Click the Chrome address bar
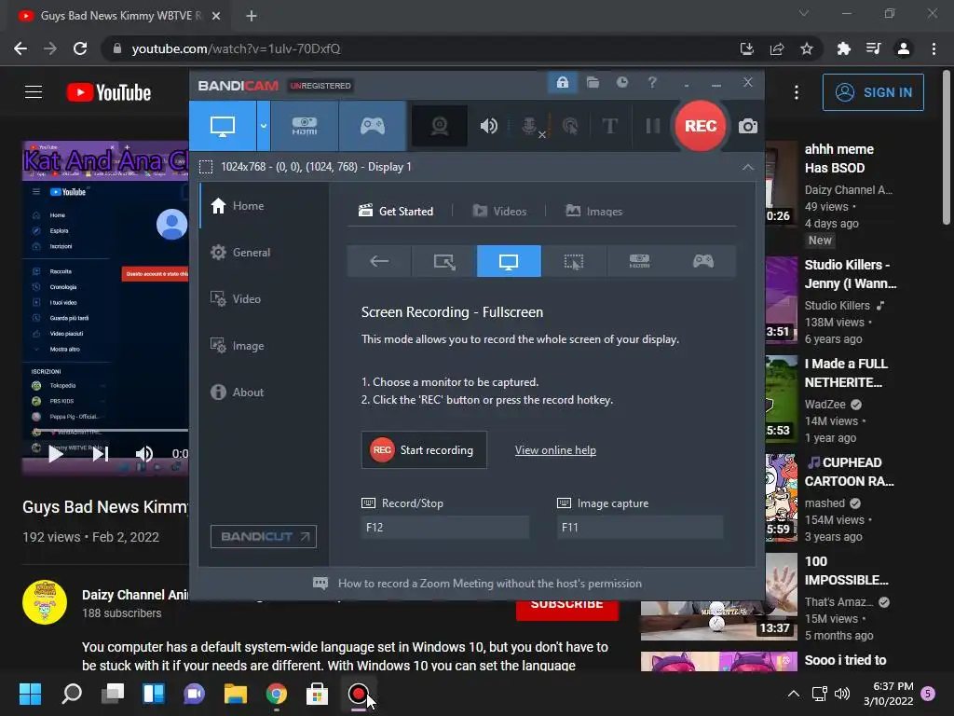The image size is (954, 716). pos(420,48)
